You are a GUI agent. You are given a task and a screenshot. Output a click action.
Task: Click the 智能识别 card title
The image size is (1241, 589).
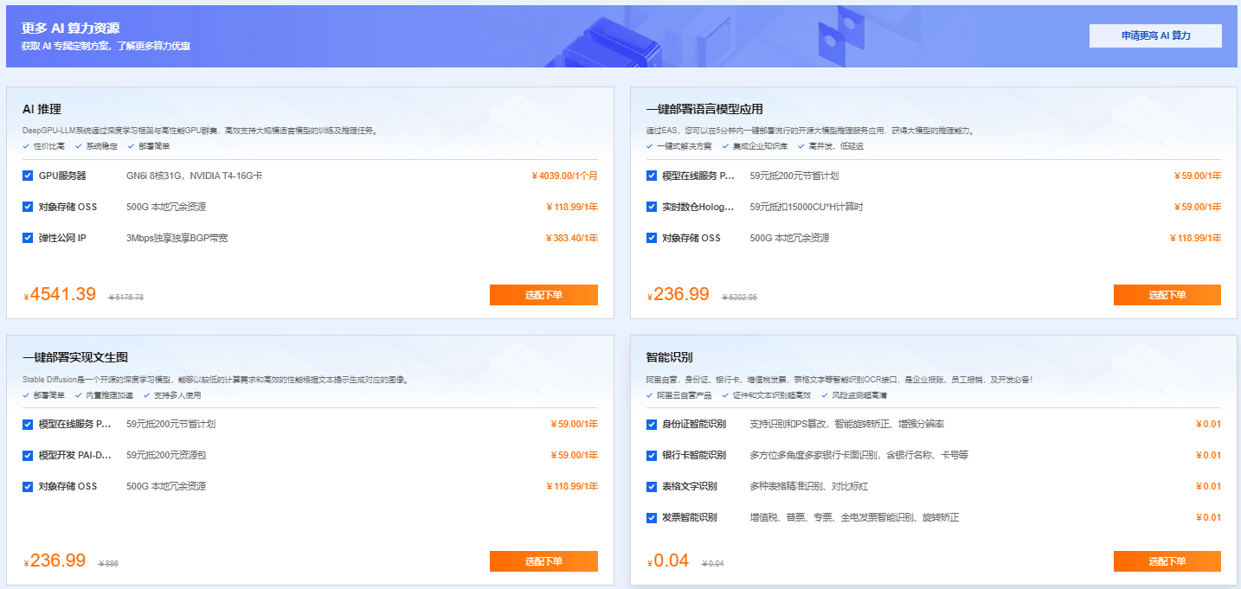pyautogui.click(x=669, y=357)
